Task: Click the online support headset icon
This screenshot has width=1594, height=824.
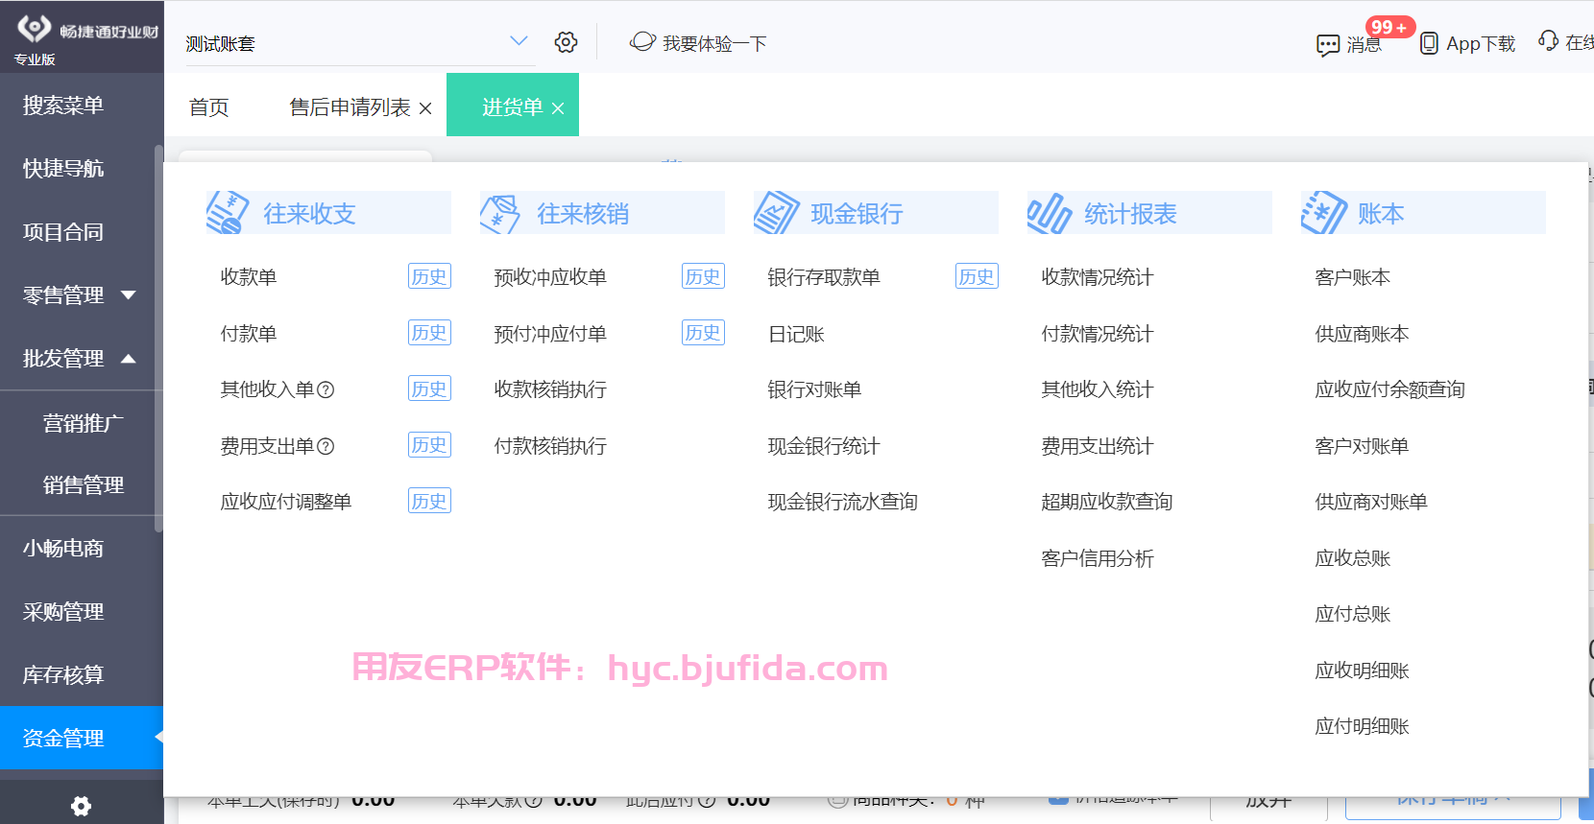Action: coord(1548,40)
